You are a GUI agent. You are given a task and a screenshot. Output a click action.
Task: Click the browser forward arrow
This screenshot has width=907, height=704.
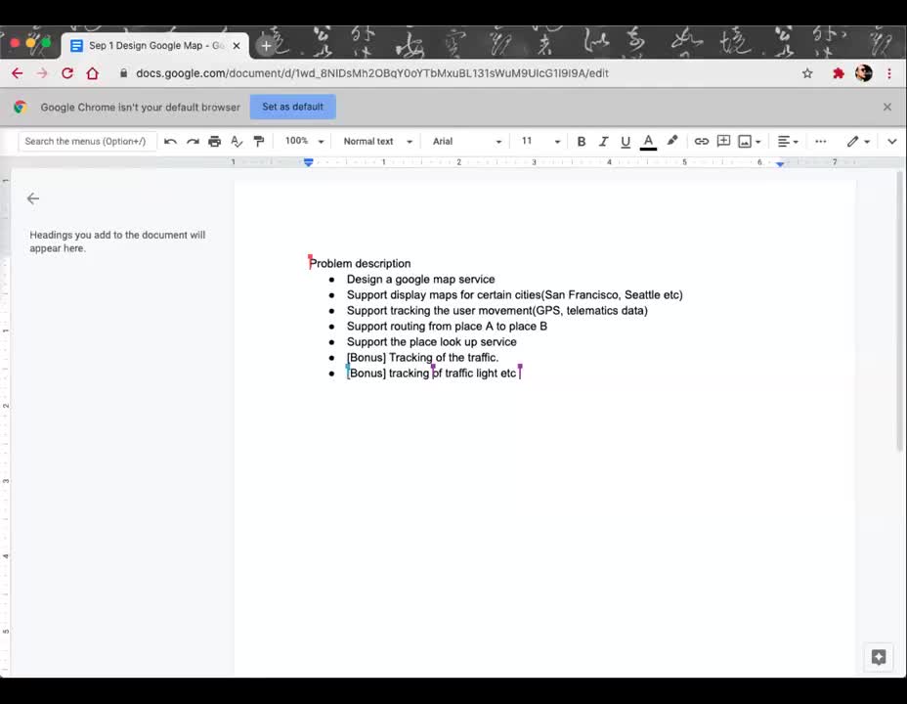click(42, 73)
